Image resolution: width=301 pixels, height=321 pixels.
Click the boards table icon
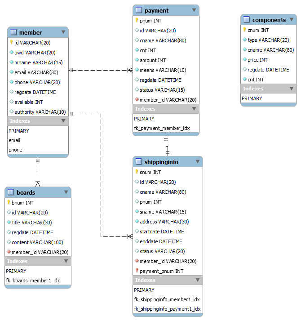(11, 192)
